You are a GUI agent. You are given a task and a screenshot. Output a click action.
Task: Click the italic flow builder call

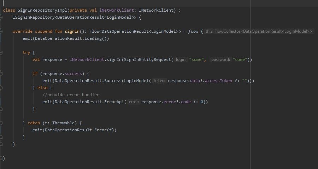click(193, 32)
